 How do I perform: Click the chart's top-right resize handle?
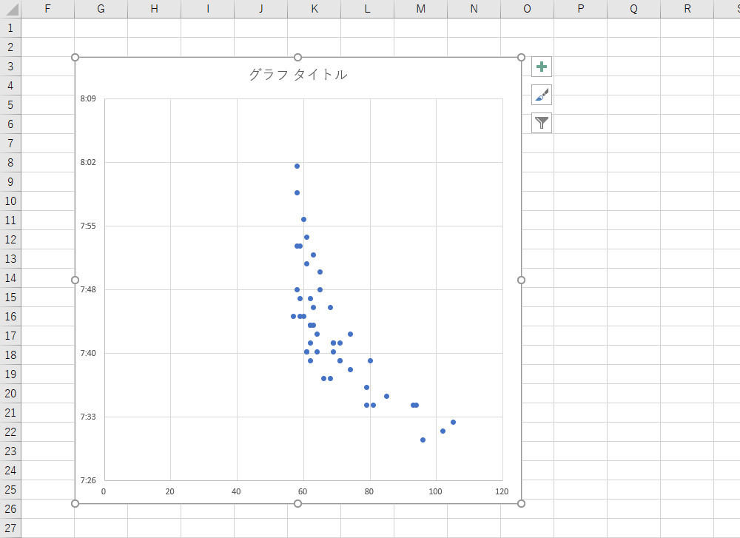click(521, 58)
